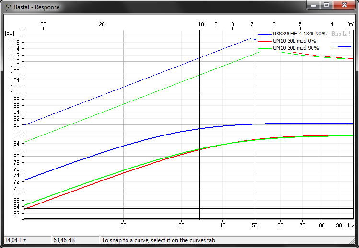Click the [m] unit label on the top axis
359x248 pixels.
351,24
